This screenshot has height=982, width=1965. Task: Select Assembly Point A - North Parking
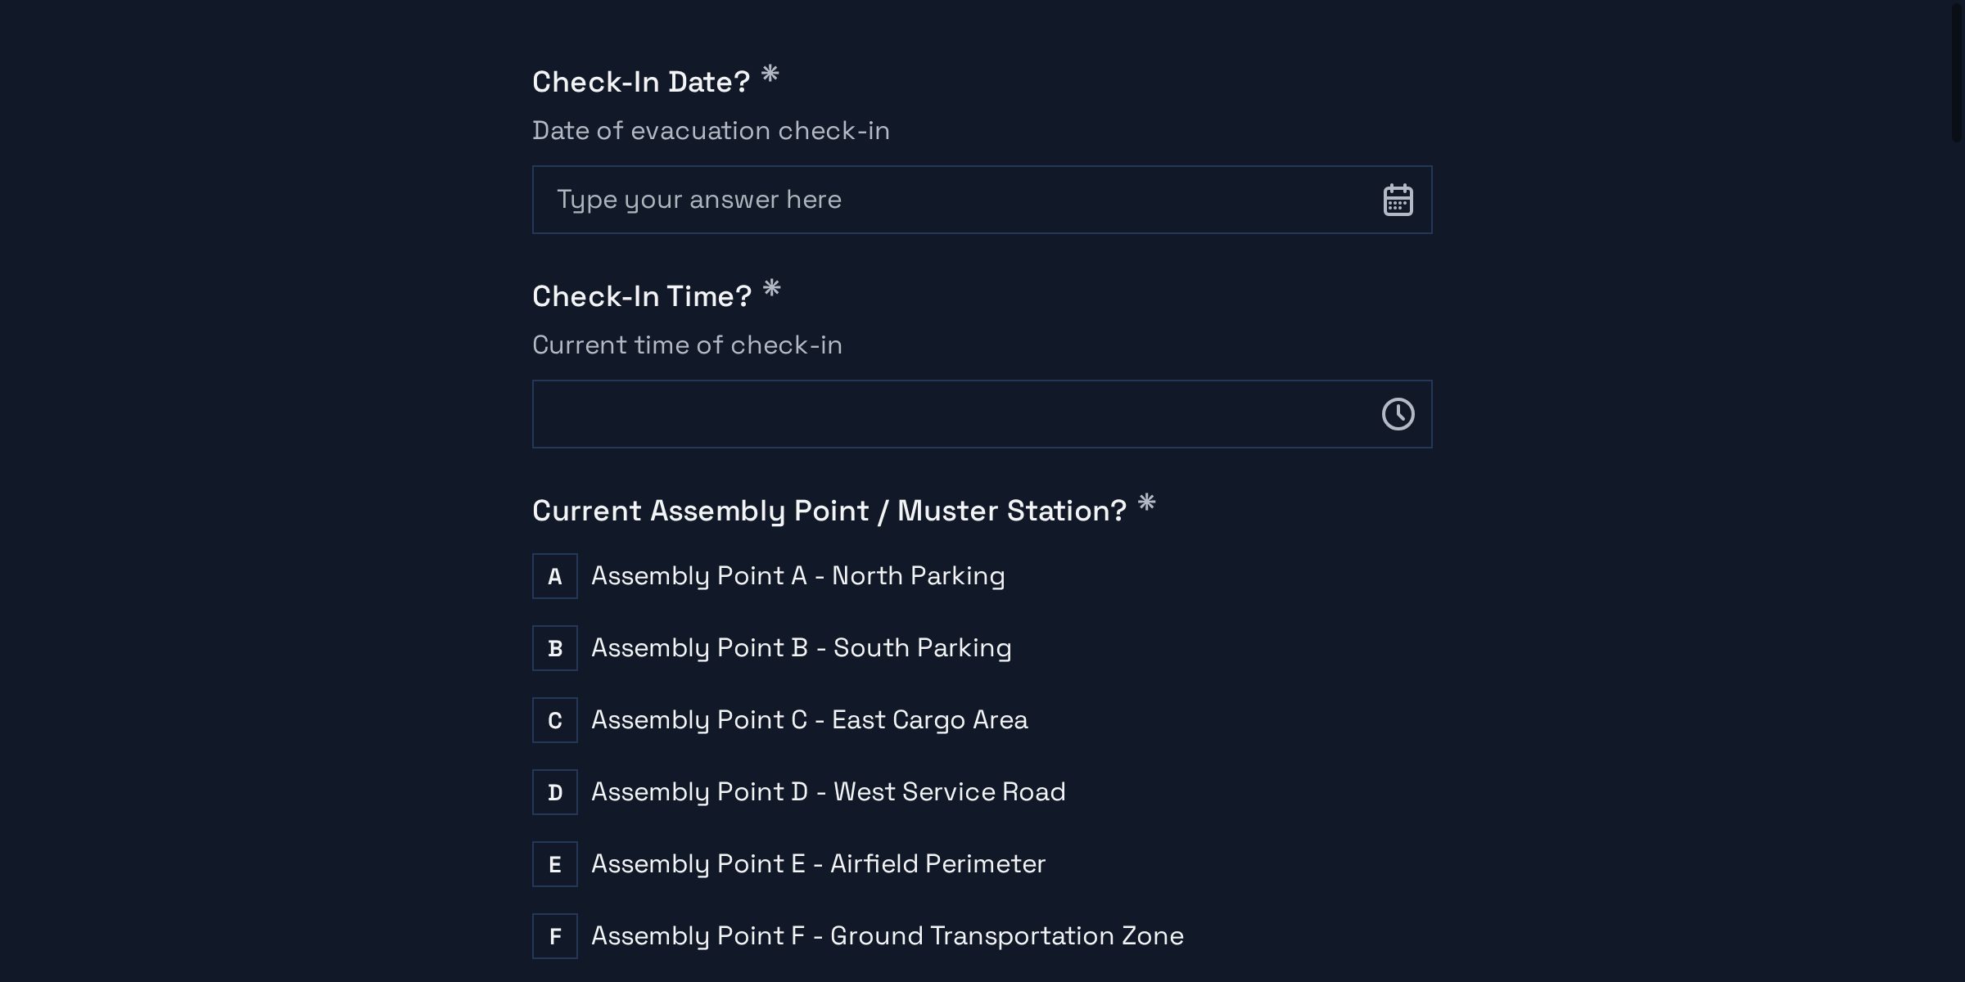[798, 576]
